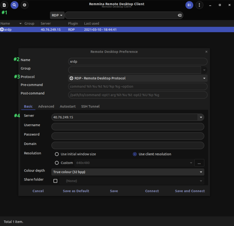This screenshot has height=226, width=234.
Task: Close the Remote Desktop Preference dialog
Action: coord(206,52)
